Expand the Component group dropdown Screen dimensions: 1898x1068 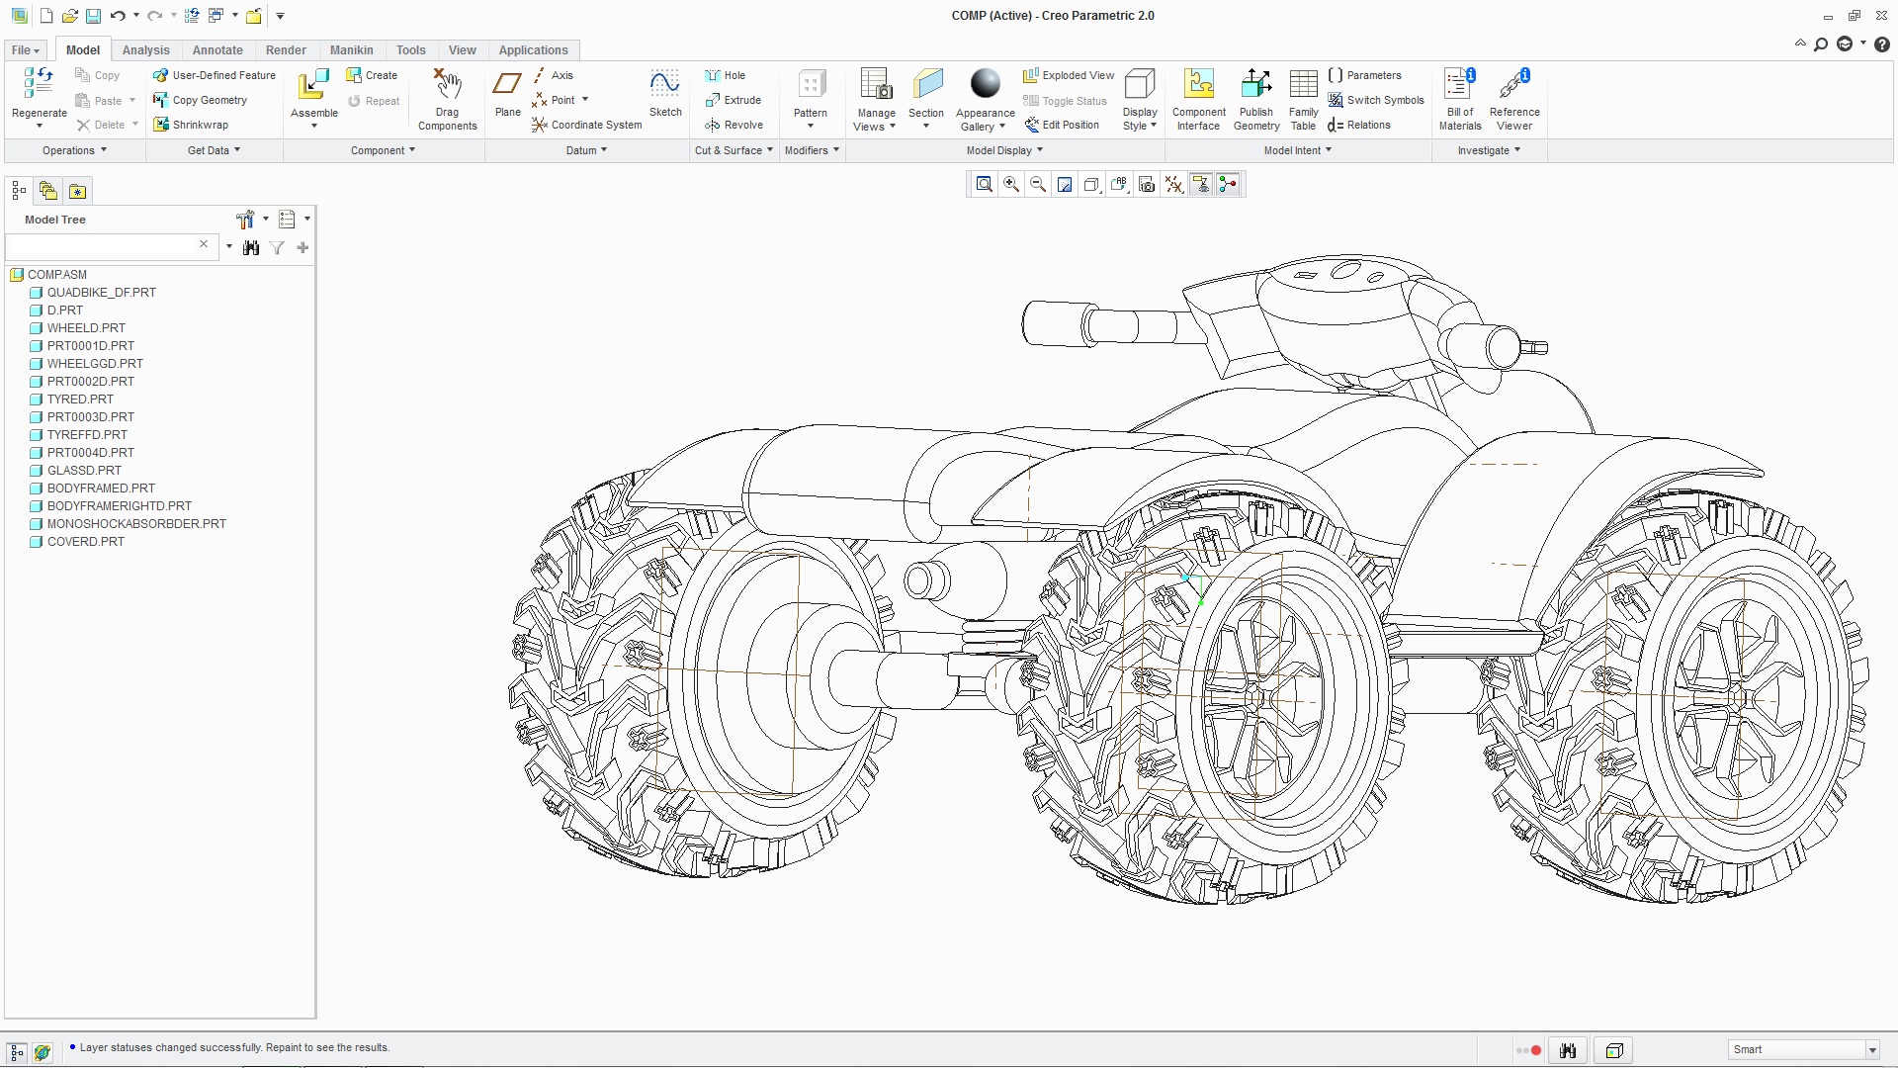pyautogui.click(x=383, y=150)
